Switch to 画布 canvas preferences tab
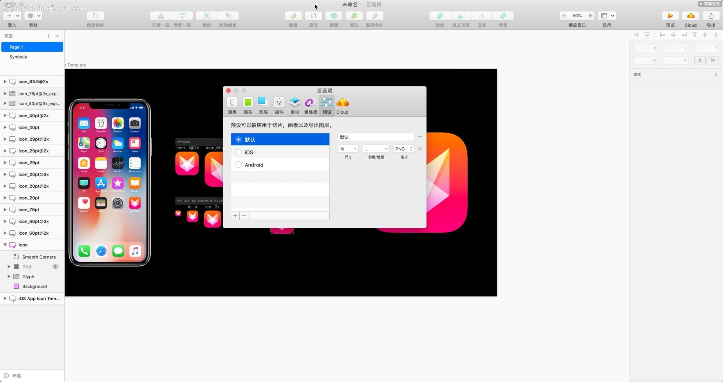 [x=248, y=106]
